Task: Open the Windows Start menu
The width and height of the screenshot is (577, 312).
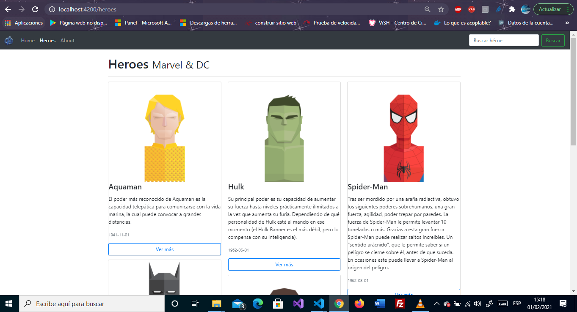Action: click(9, 304)
